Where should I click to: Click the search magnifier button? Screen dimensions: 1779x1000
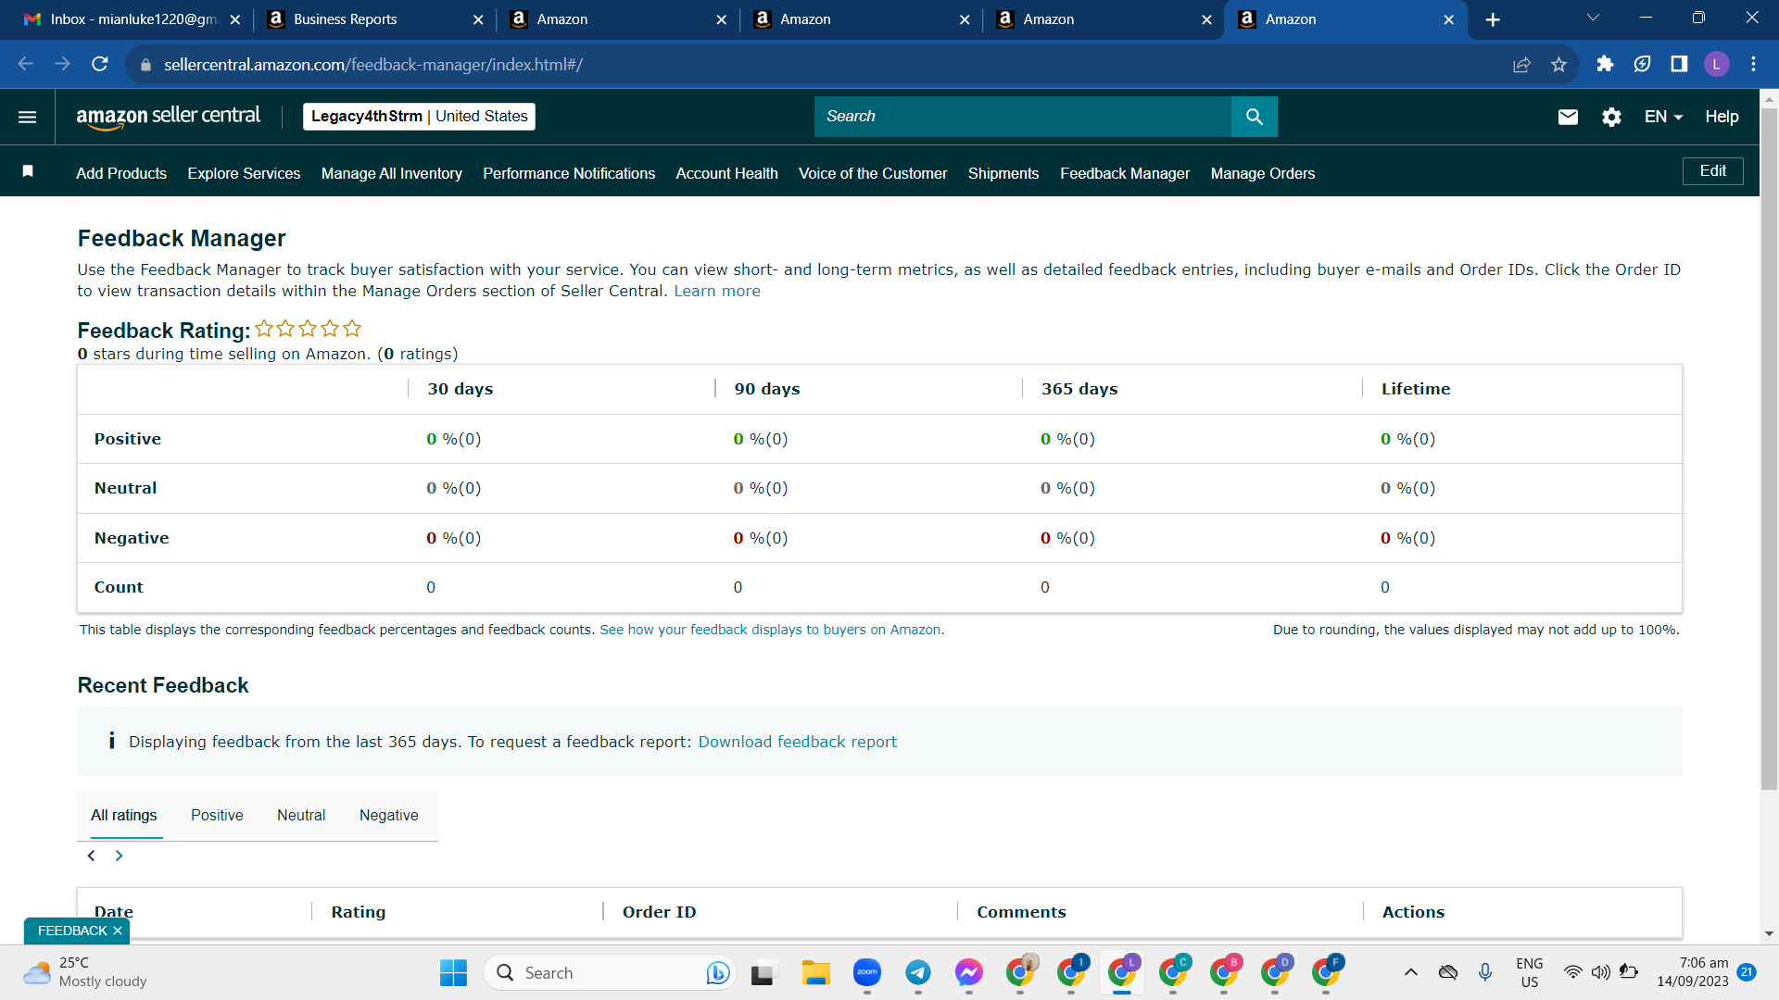tap(1254, 117)
